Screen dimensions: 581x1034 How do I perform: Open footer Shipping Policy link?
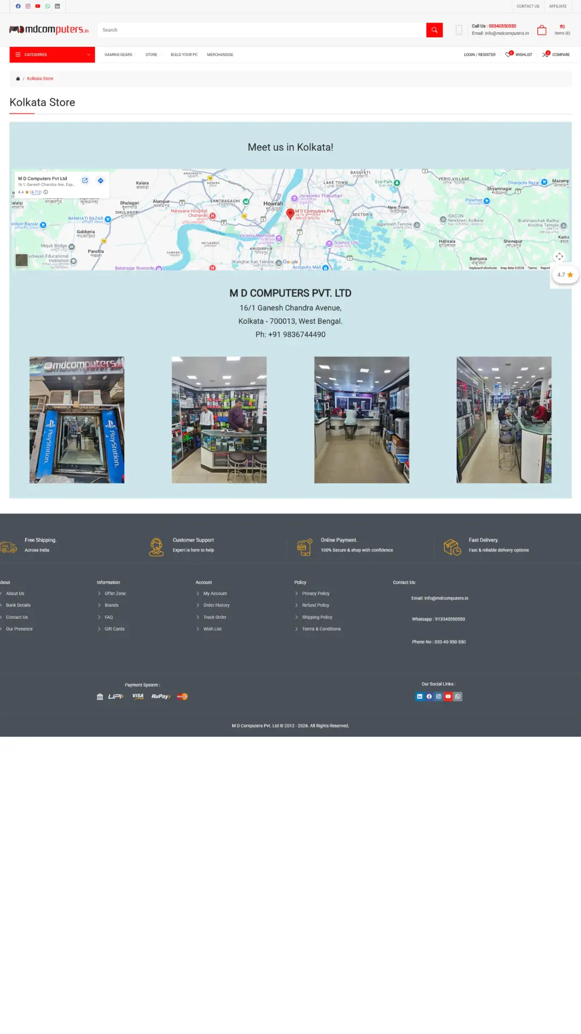coord(317,617)
